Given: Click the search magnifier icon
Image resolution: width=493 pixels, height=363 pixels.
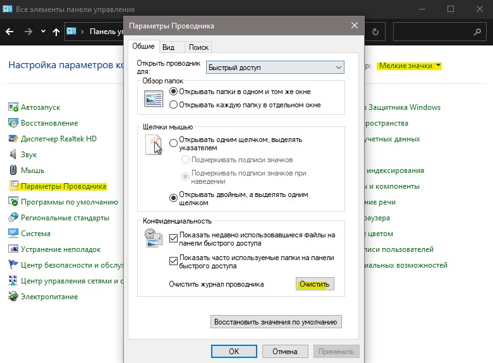Looking at the screenshot, I should coord(478,32).
